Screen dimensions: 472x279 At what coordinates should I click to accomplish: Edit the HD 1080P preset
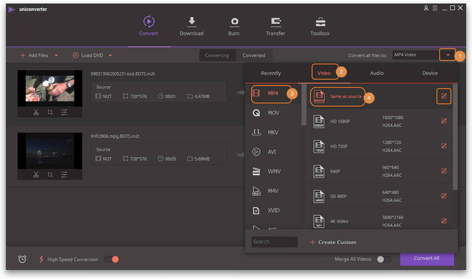[444, 121]
